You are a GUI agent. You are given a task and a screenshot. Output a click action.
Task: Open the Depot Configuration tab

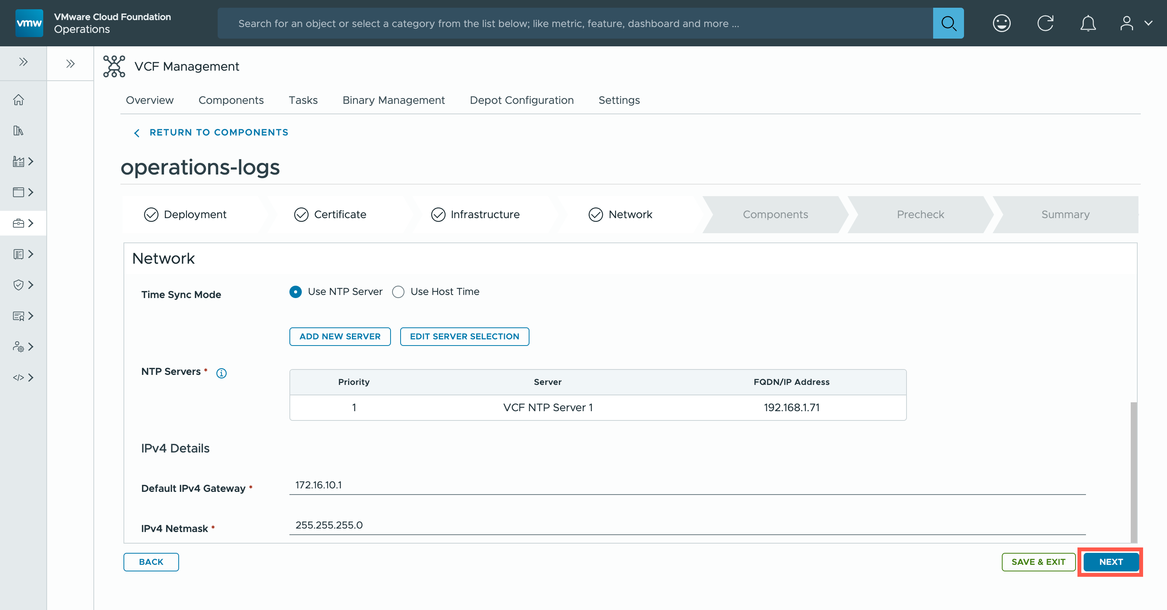coord(521,100)
